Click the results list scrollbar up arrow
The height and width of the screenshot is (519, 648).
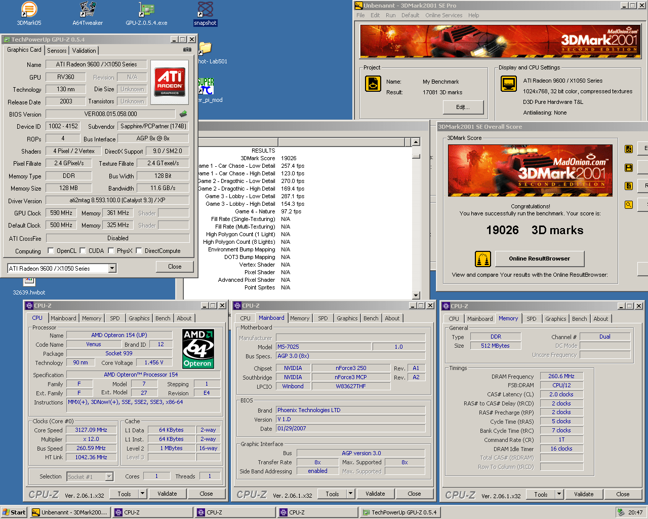point(416,142)
